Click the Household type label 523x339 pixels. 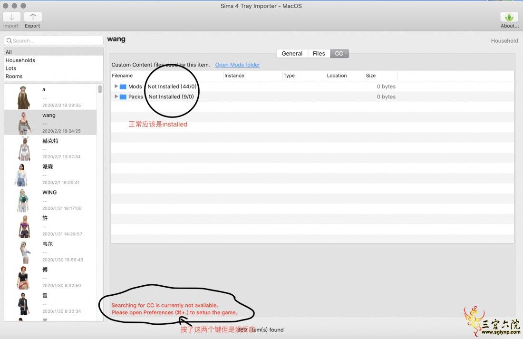pyautogui.click(x=504, y=41)
